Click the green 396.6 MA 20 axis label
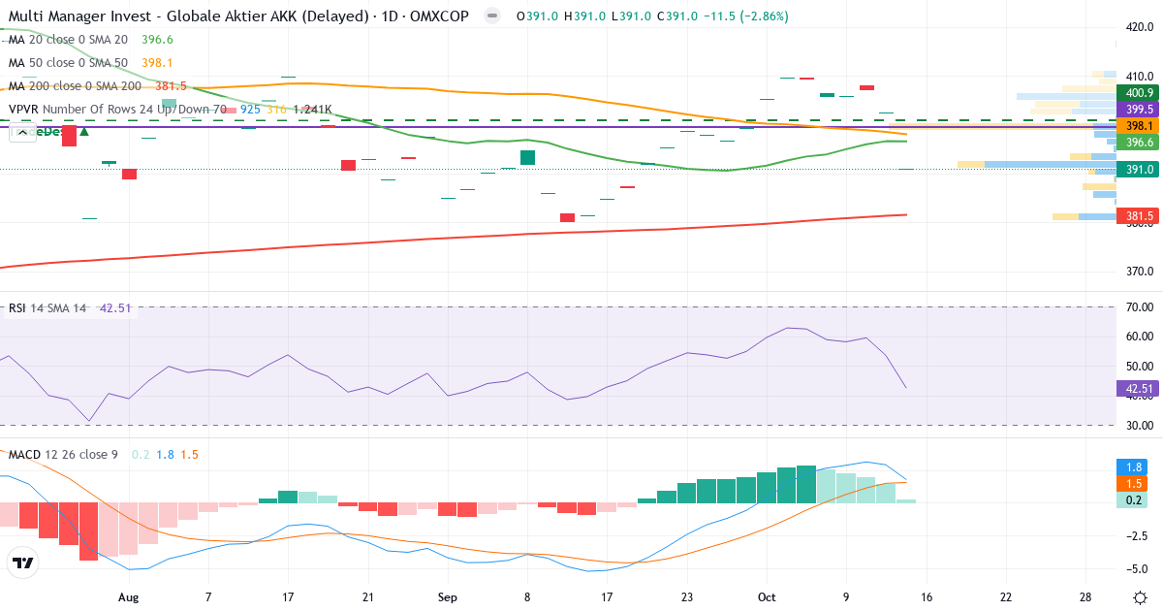This screenshot has height=611, width=1163. 1138,143
